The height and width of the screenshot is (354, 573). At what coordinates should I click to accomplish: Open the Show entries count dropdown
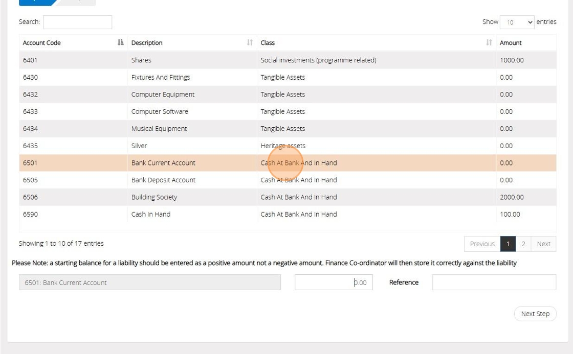coord(517,22)
